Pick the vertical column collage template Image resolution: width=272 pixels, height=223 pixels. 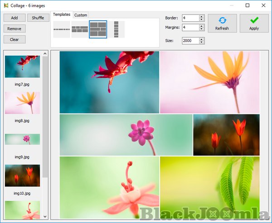tap(117, 29)
